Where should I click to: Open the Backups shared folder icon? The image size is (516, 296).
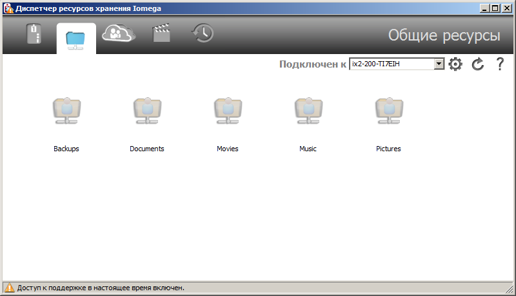(x=67, y=111)
